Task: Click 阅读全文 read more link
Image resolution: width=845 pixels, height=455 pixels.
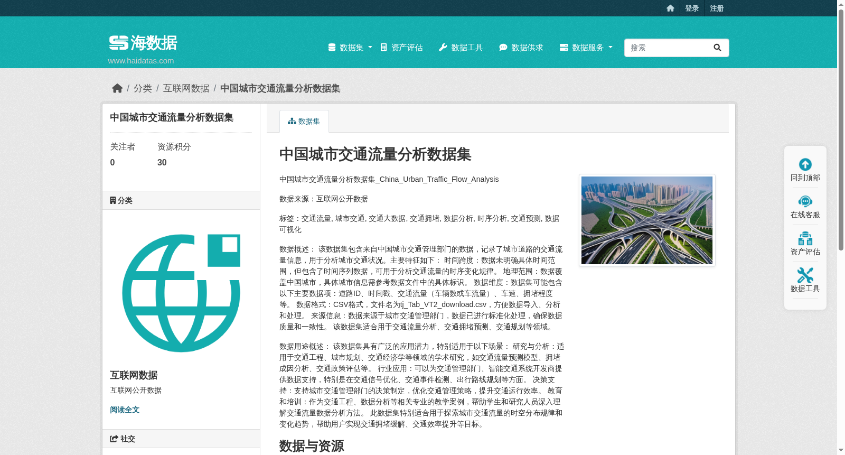Action: point(125,410)
